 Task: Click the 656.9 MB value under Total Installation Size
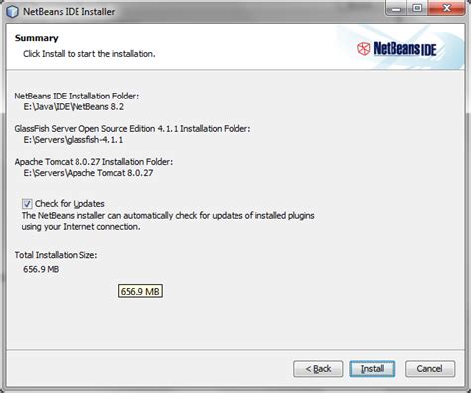pos(41,269)
